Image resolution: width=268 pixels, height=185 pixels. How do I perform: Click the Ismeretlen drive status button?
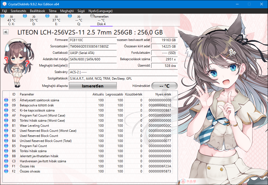[x=93, y=86]
